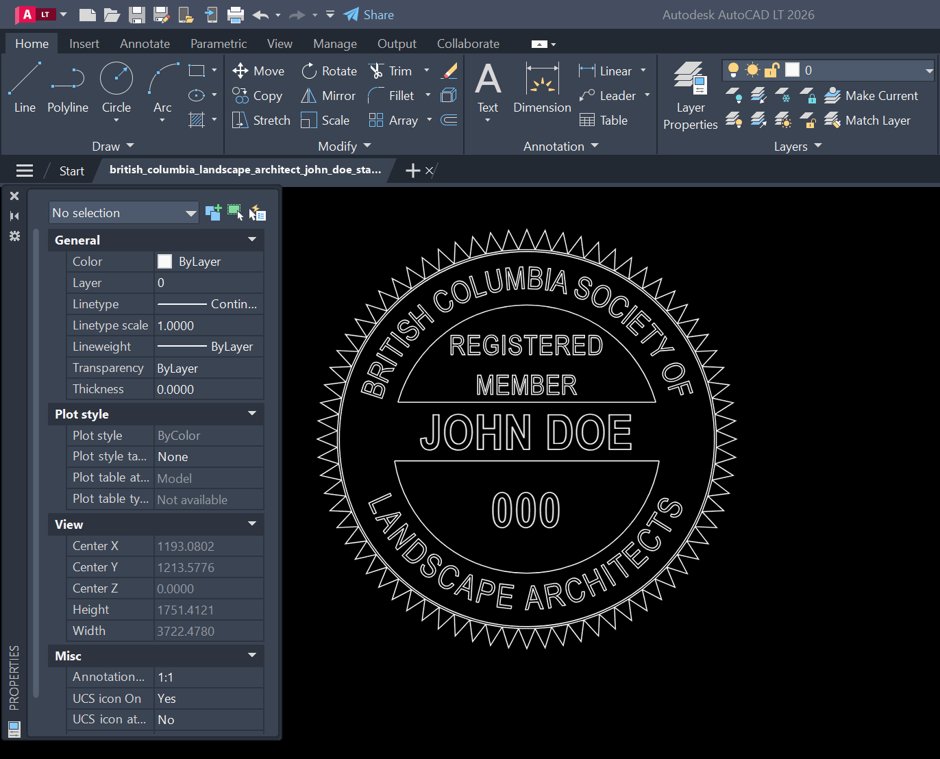This screenshot has height=759, width=940.
Task: Click the Save icon in quick access toolbar
Action: tap(137, 14)
